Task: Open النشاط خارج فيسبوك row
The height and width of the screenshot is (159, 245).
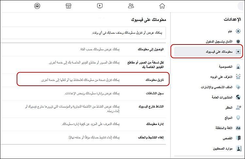Action: click(83, 109)
